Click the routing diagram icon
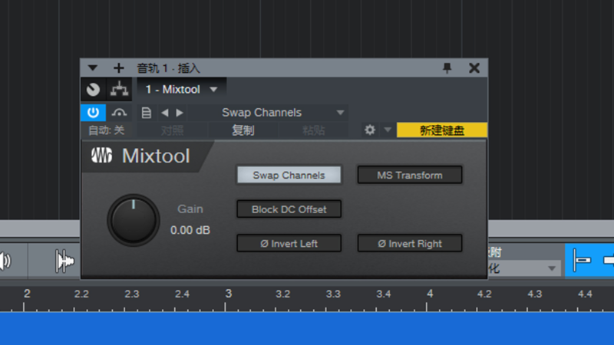This screenshot has height=345, width=614. (x=117, y=89)
